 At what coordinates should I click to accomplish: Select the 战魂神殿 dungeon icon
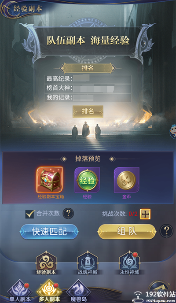[x=88, y=263]
